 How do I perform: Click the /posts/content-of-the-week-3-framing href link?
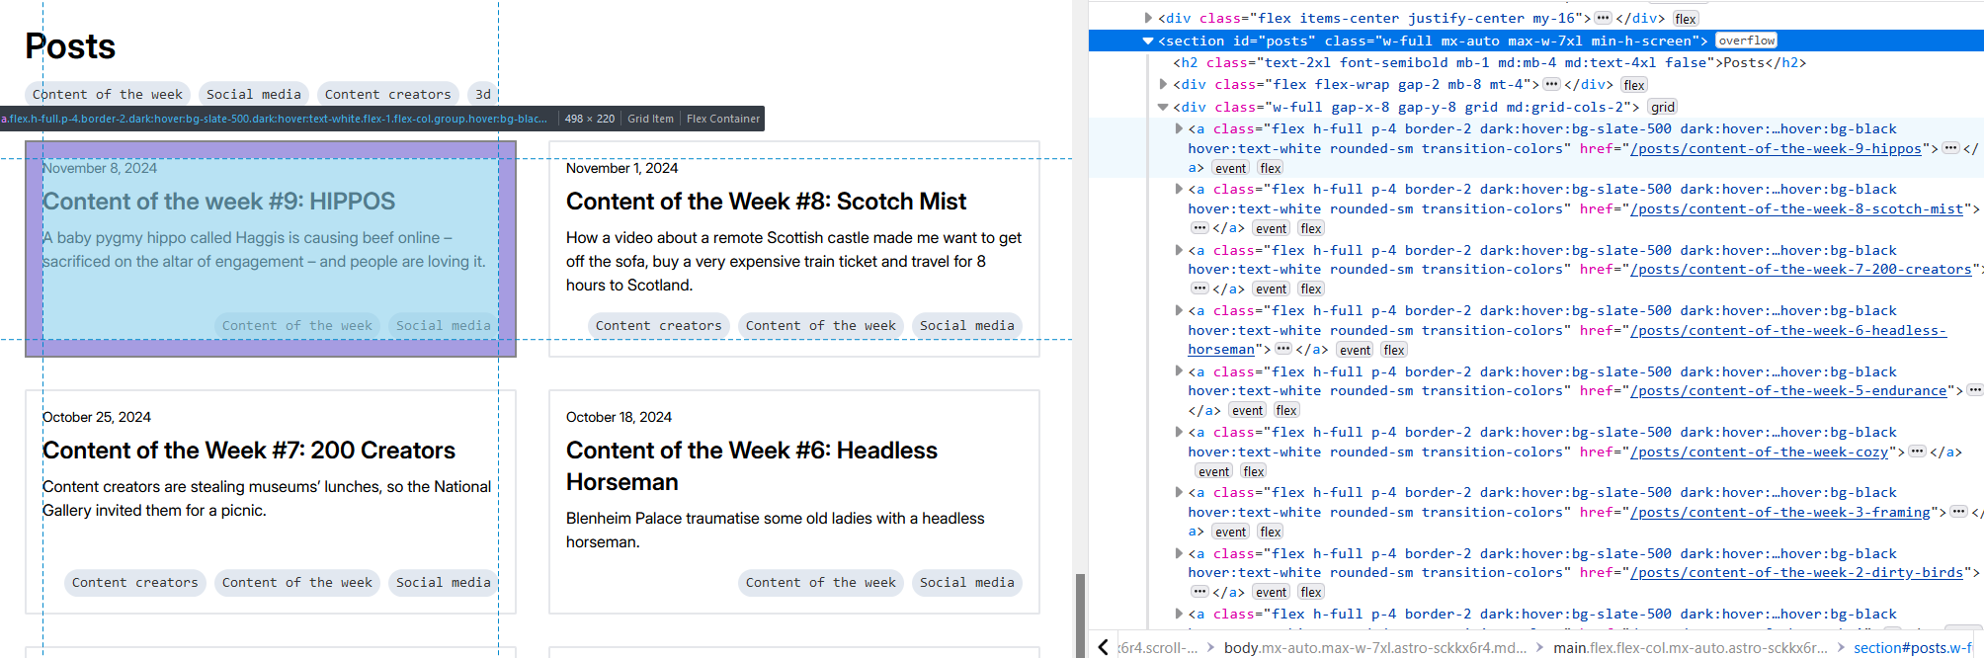point(1779,512)
